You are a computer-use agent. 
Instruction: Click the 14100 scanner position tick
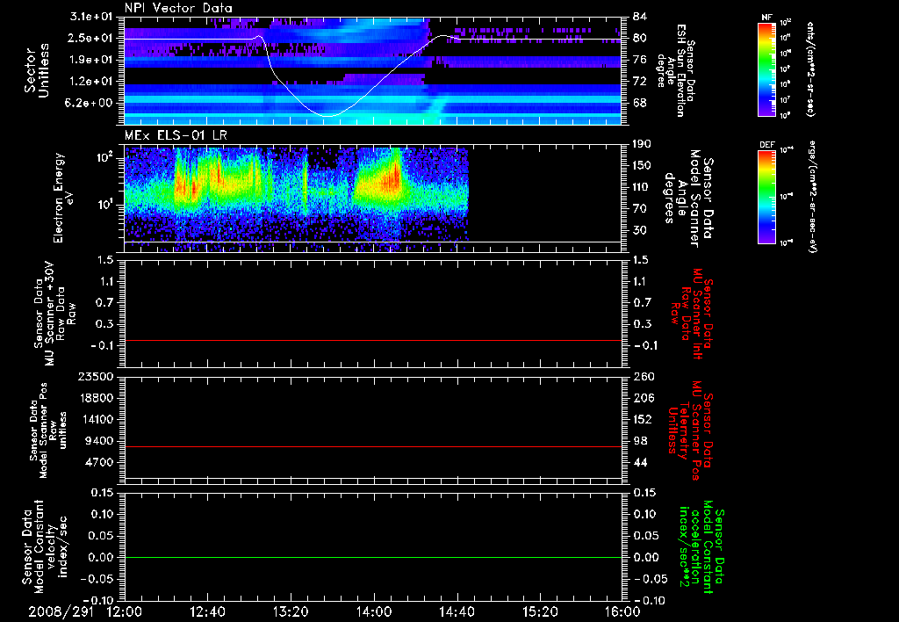(x=95, y=419)
